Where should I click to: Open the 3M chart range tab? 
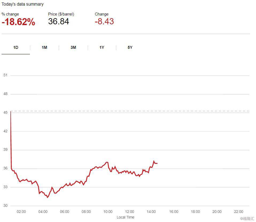pos(73,47)
